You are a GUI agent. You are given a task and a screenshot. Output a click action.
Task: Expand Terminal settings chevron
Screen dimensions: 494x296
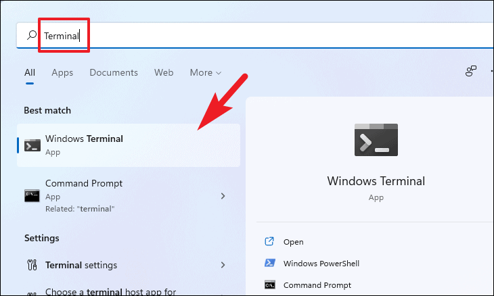(223, 265)
